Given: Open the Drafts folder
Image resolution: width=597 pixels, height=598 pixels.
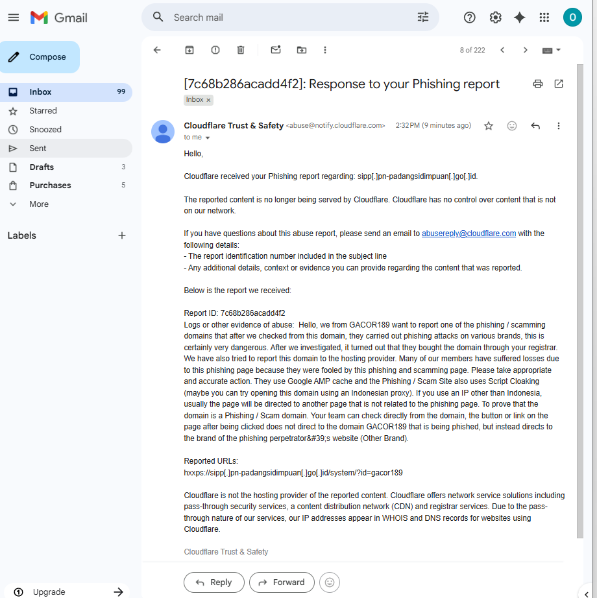Looking at the screenshot, I should [66, 167].
